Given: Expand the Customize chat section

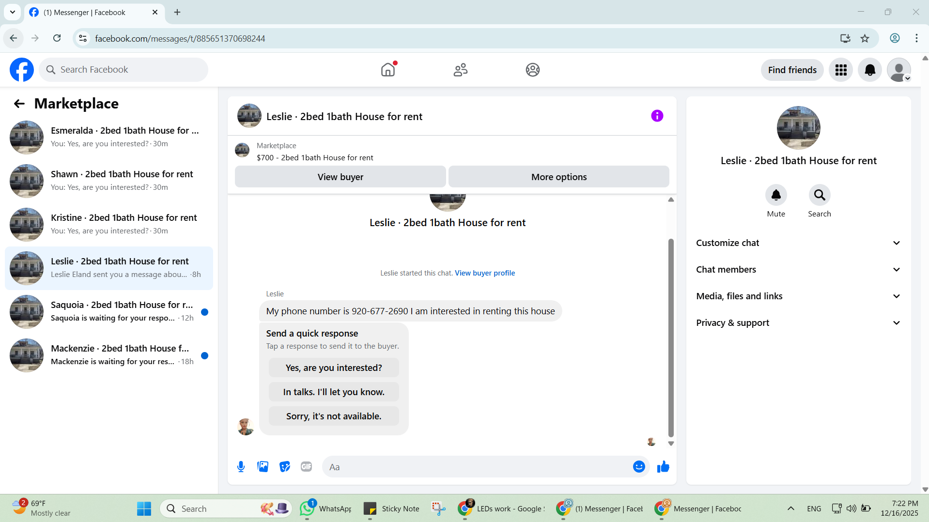Looking at the screenshot, I should pyautogui.click(x=799, y=243).
